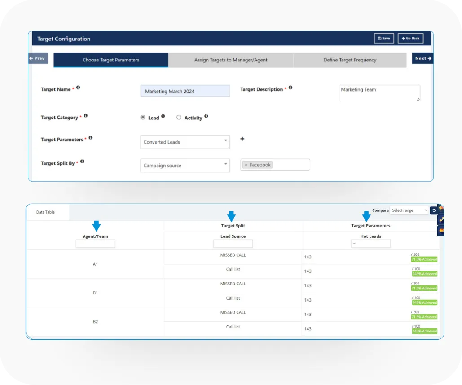Click the A1 agent cell
This screenshot has height=385, width=462.
pos(96,264)
